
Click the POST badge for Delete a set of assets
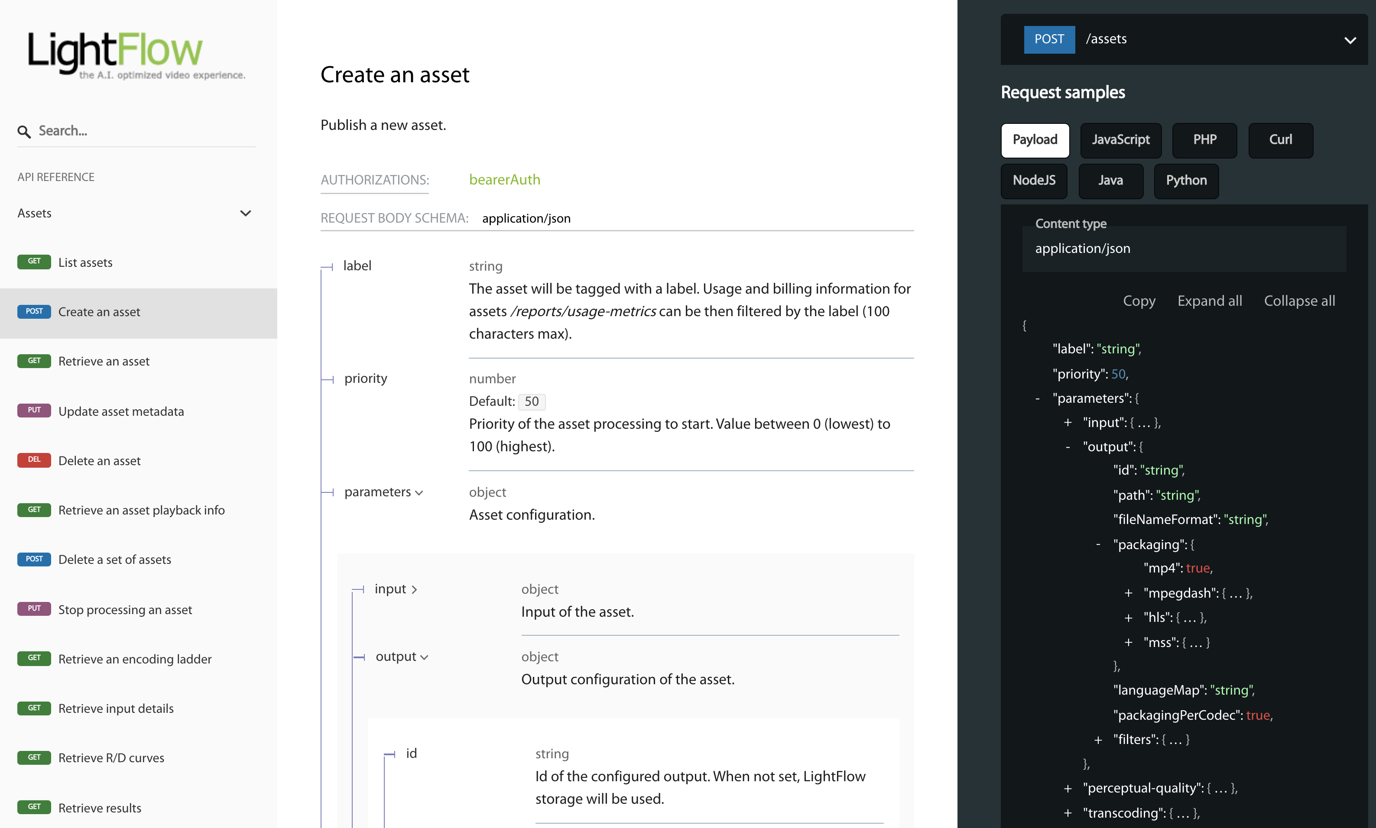click(x=34, y=559)
